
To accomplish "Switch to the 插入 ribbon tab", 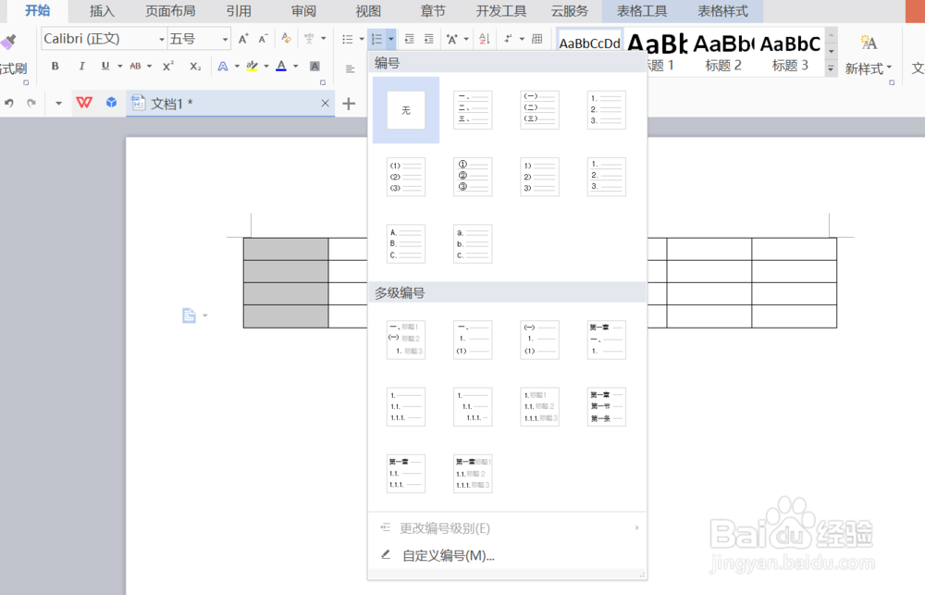I will (x=102, y=12).
